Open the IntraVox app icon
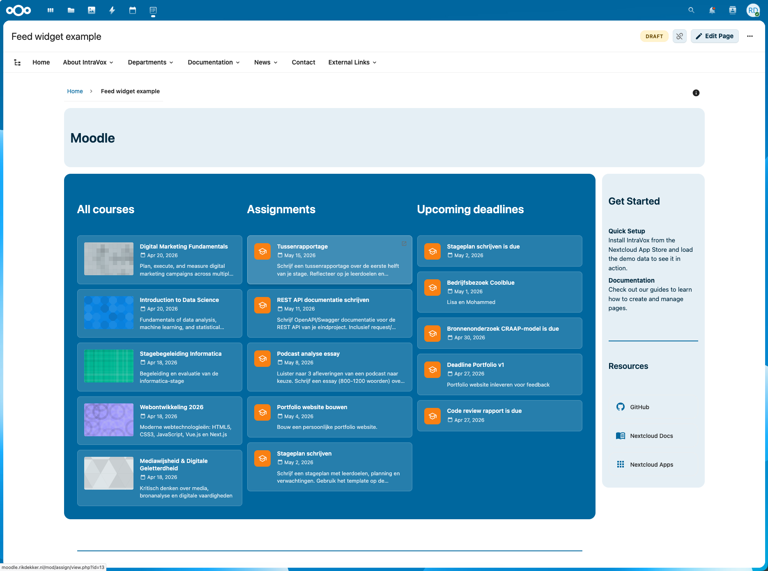This screenshot has width=768, height=571. point(153,10)
